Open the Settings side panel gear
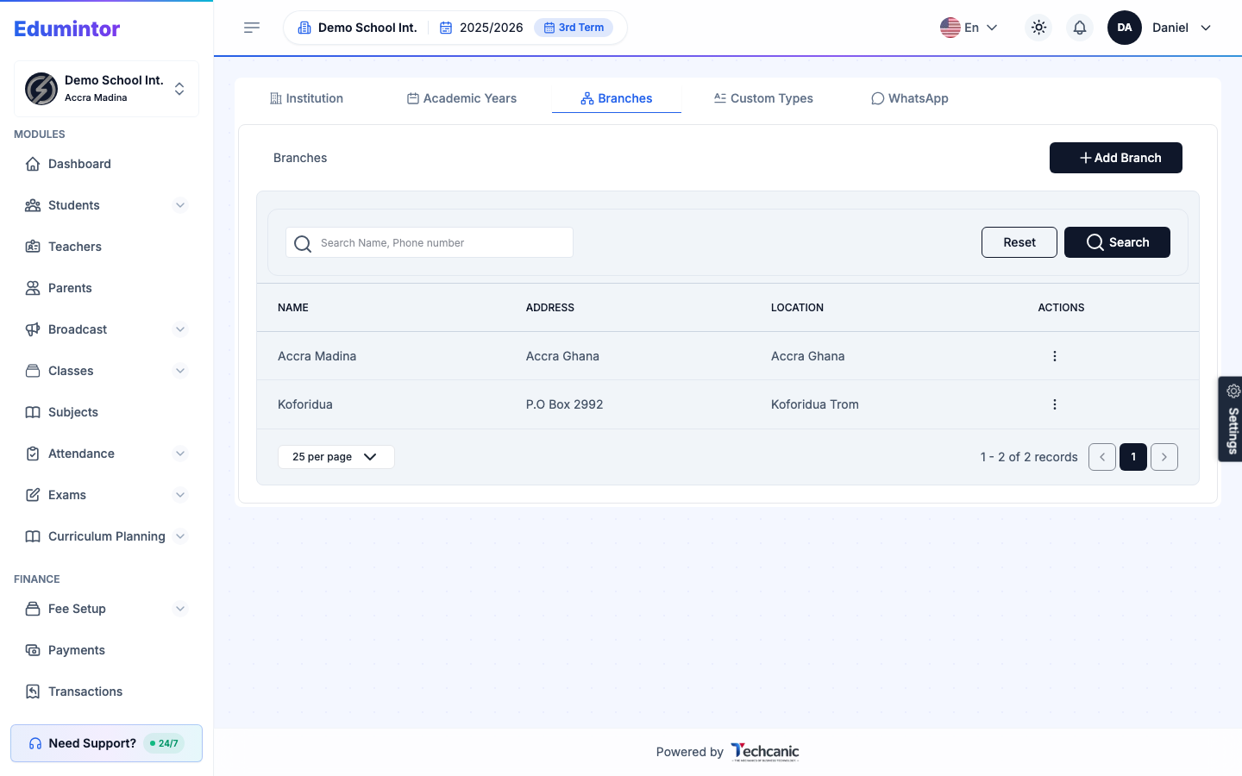The image size is (1242, 776). tap(1233, 391)
